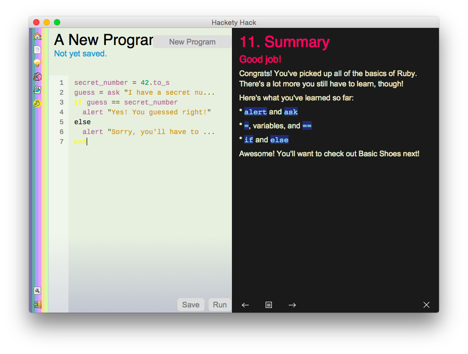
Task: Click the Quit door icon
Action: [x=37, y=305]
